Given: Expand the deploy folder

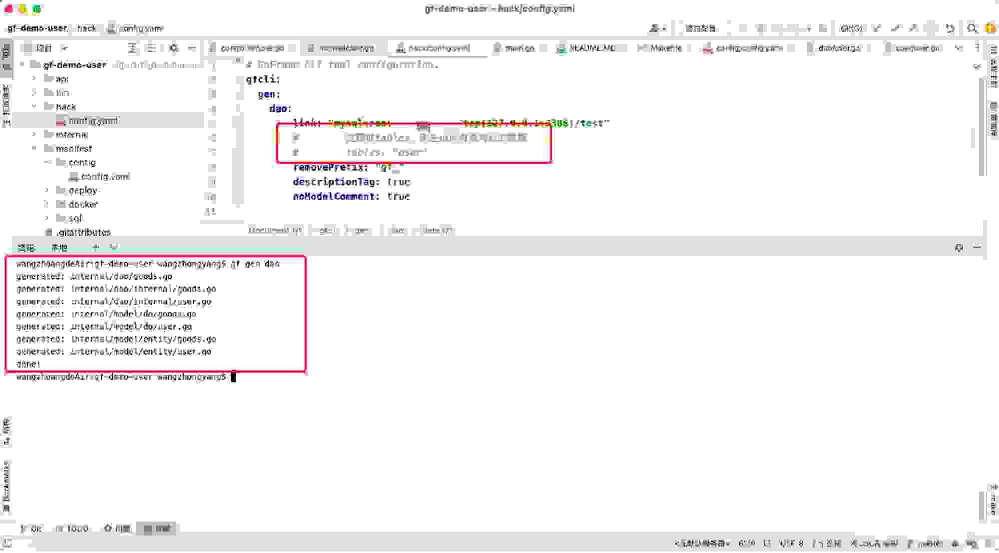Looking at the screenshot, I should pyautogui.click(x=47, y=190).
